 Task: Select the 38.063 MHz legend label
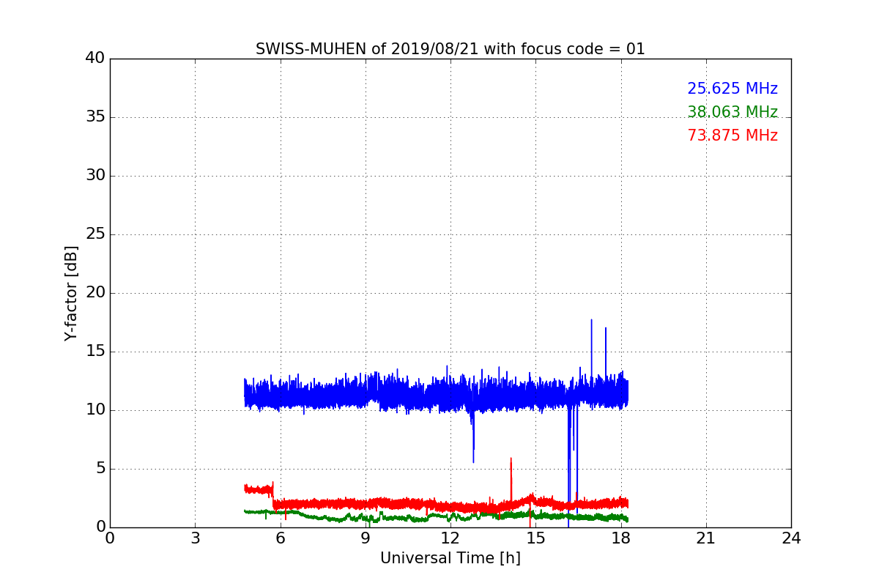coord(732,112)
